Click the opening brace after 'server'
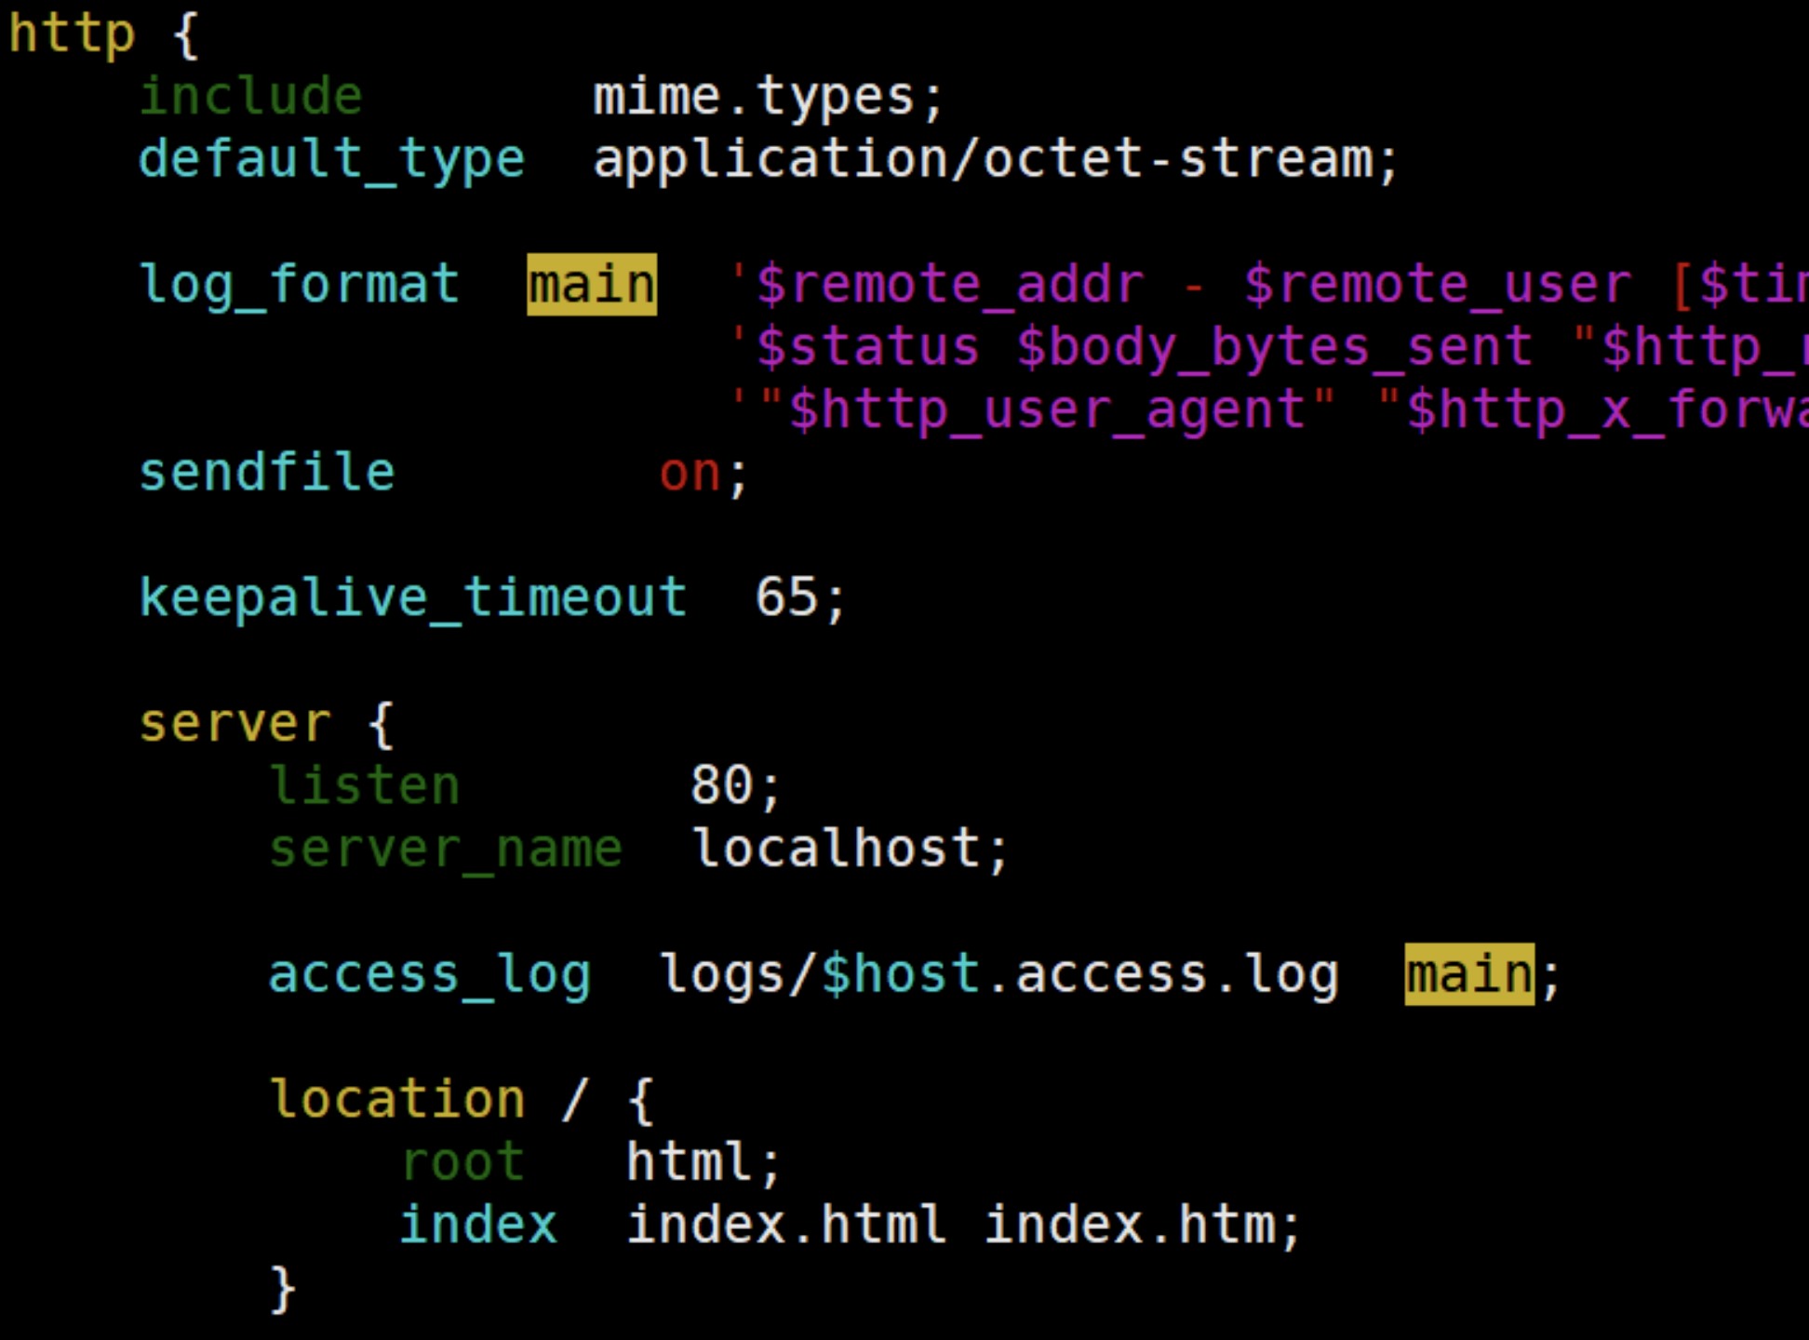 click(x=381, y=725)
